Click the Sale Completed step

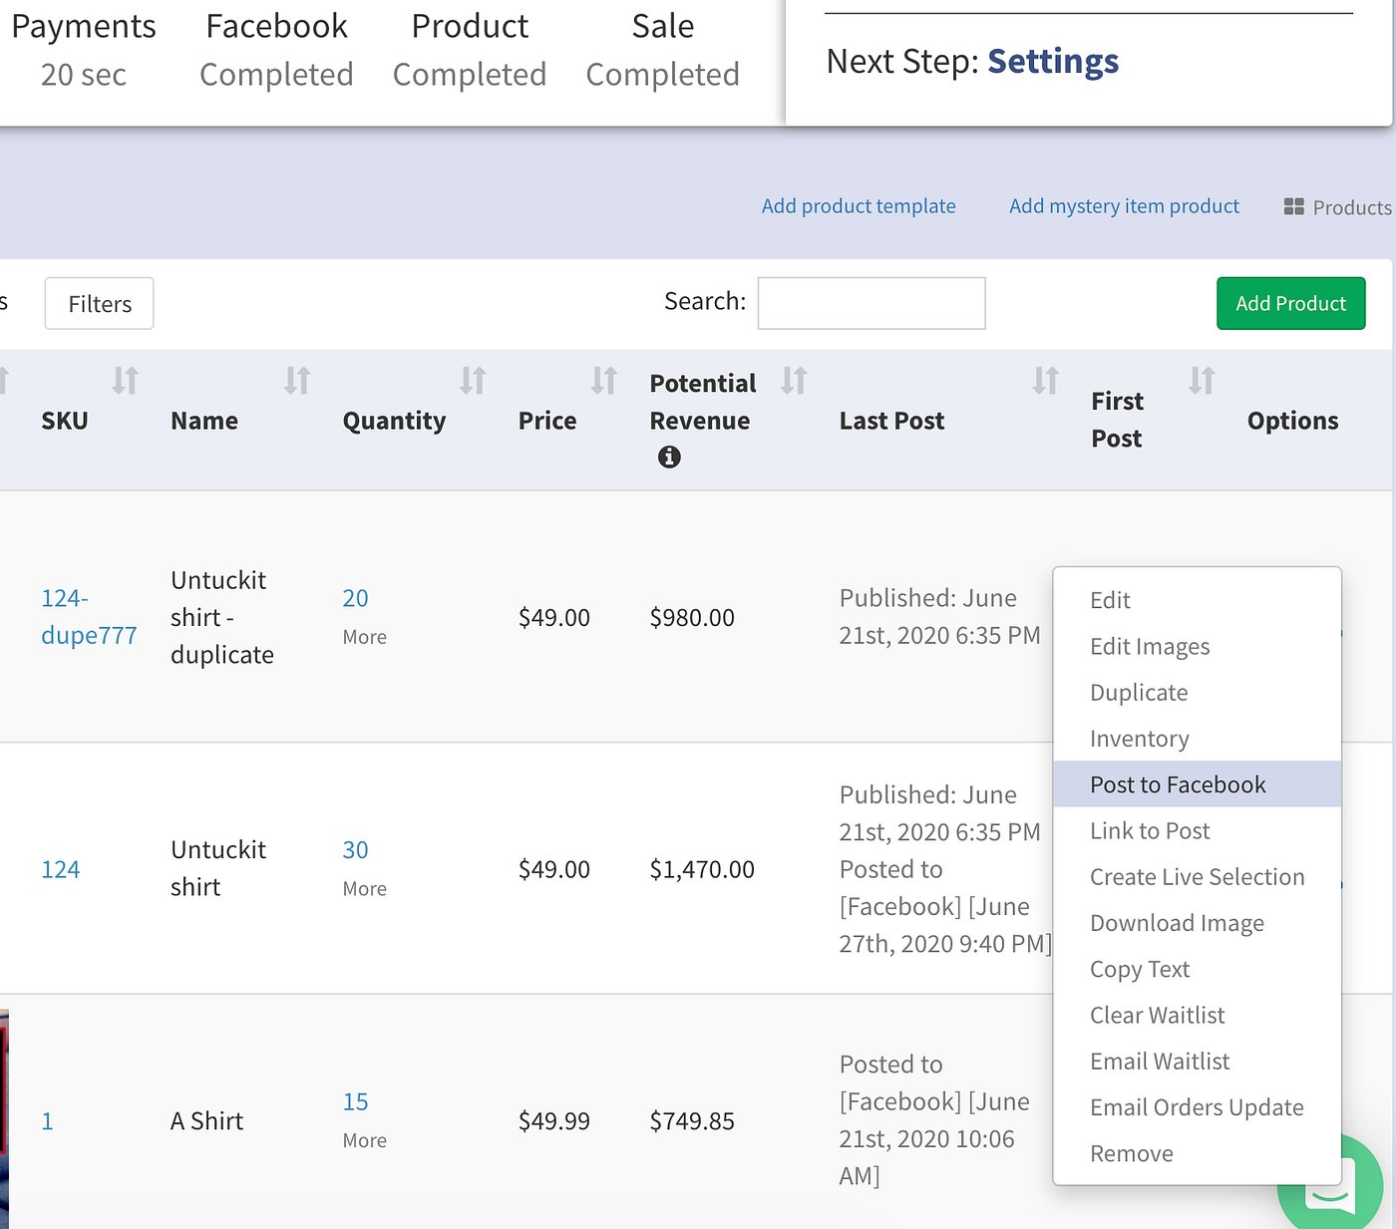pos(663,50)
